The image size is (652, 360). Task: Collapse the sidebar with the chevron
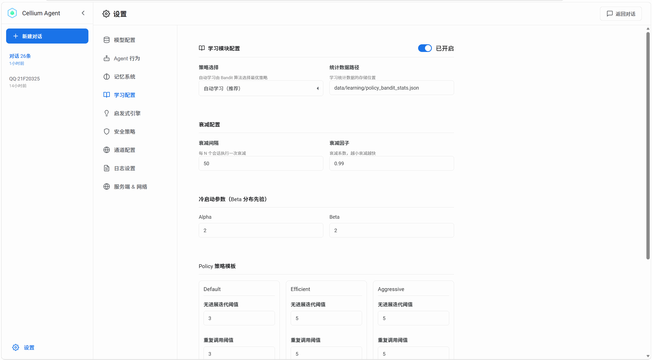(x=83, y=13)
